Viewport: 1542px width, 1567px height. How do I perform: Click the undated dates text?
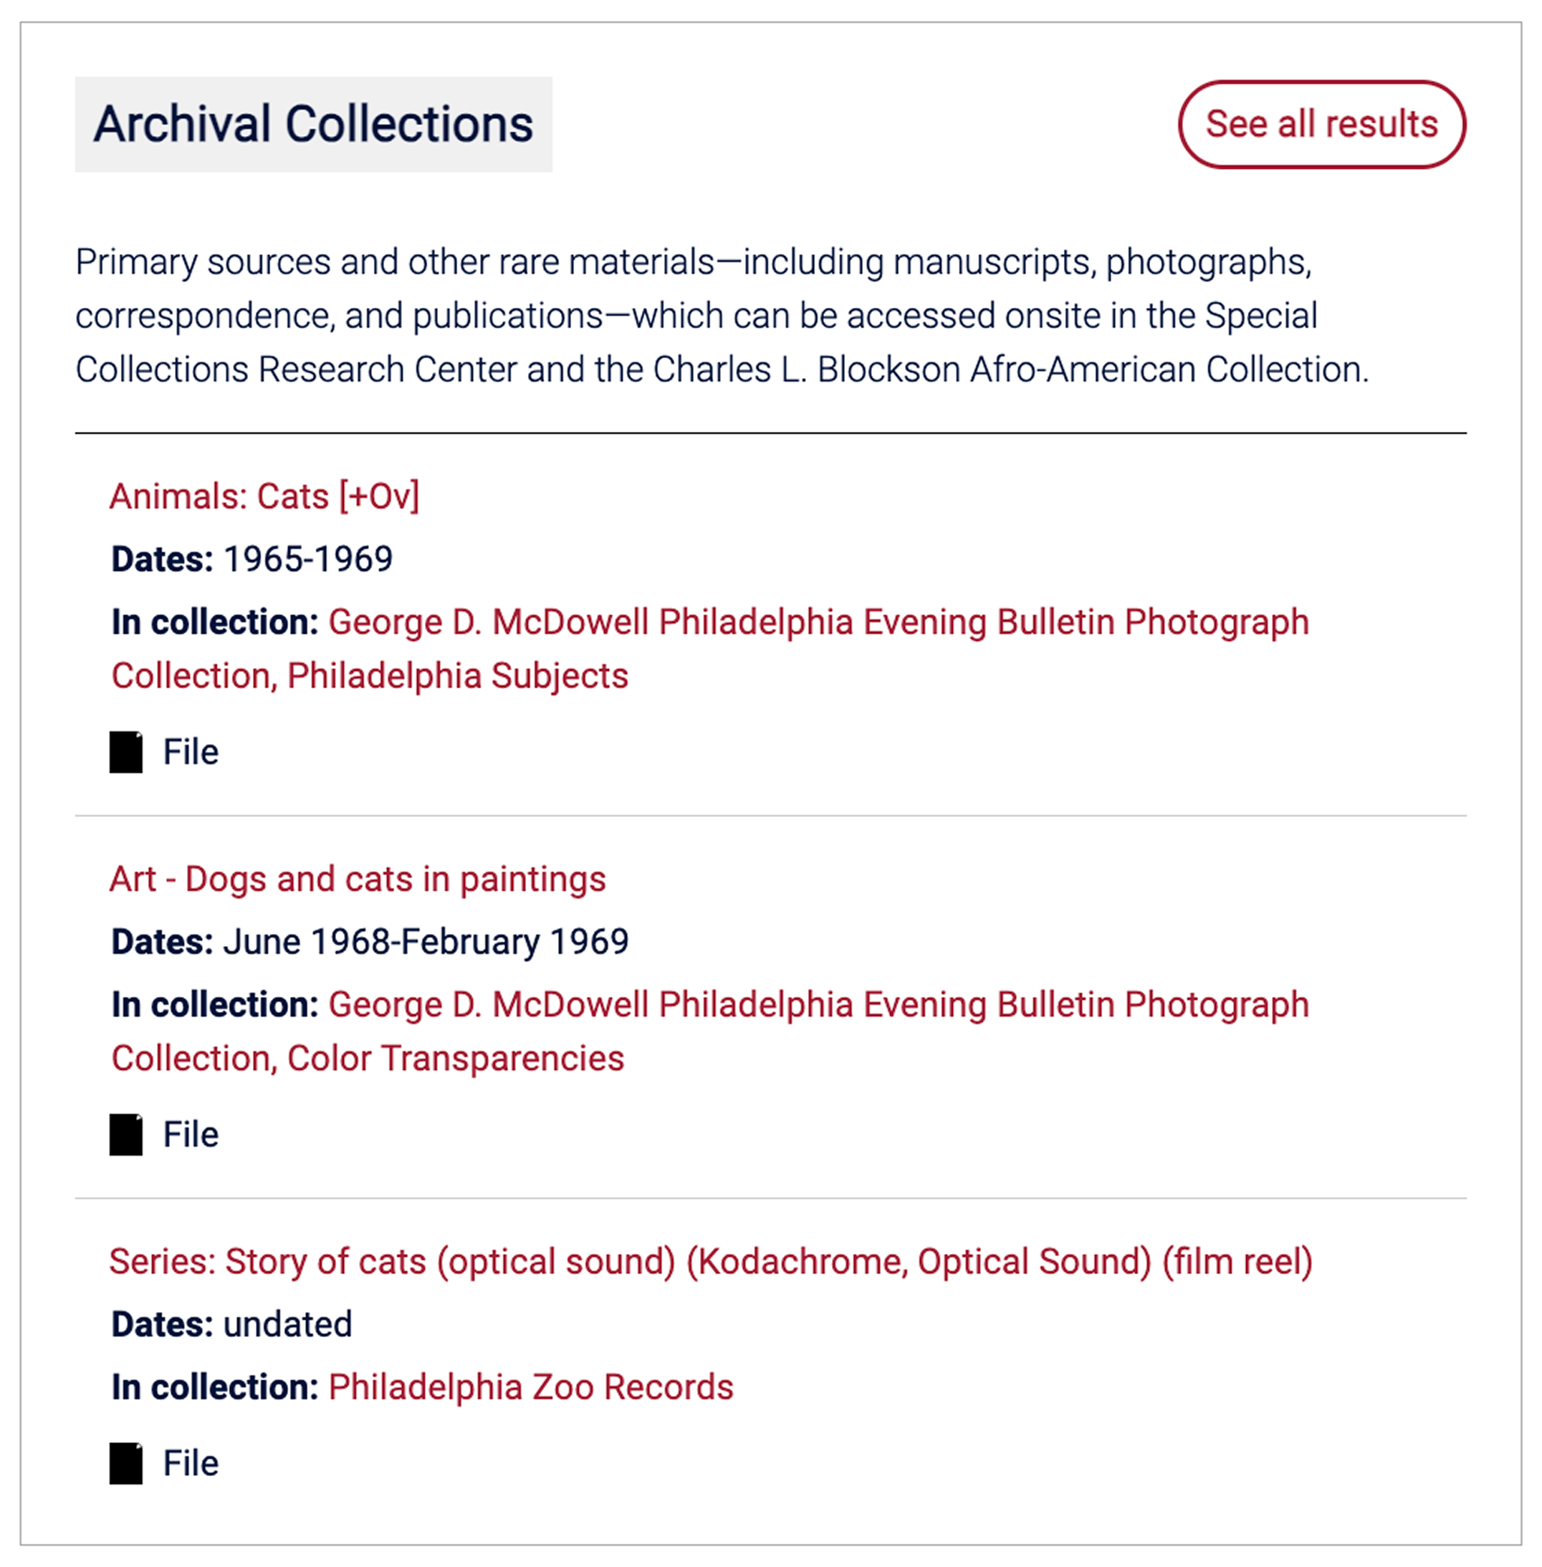click(x=287, y=1324)
